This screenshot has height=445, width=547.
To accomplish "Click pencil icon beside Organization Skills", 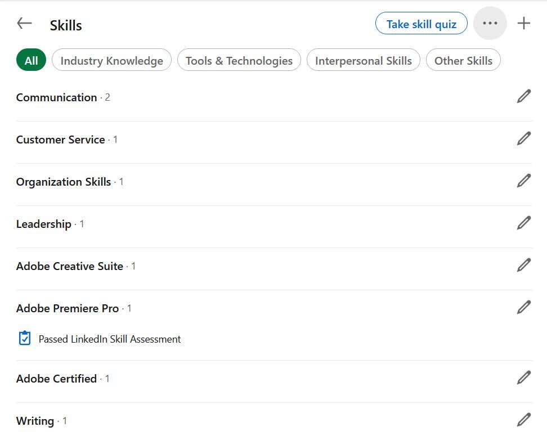I will click(524, 181).
